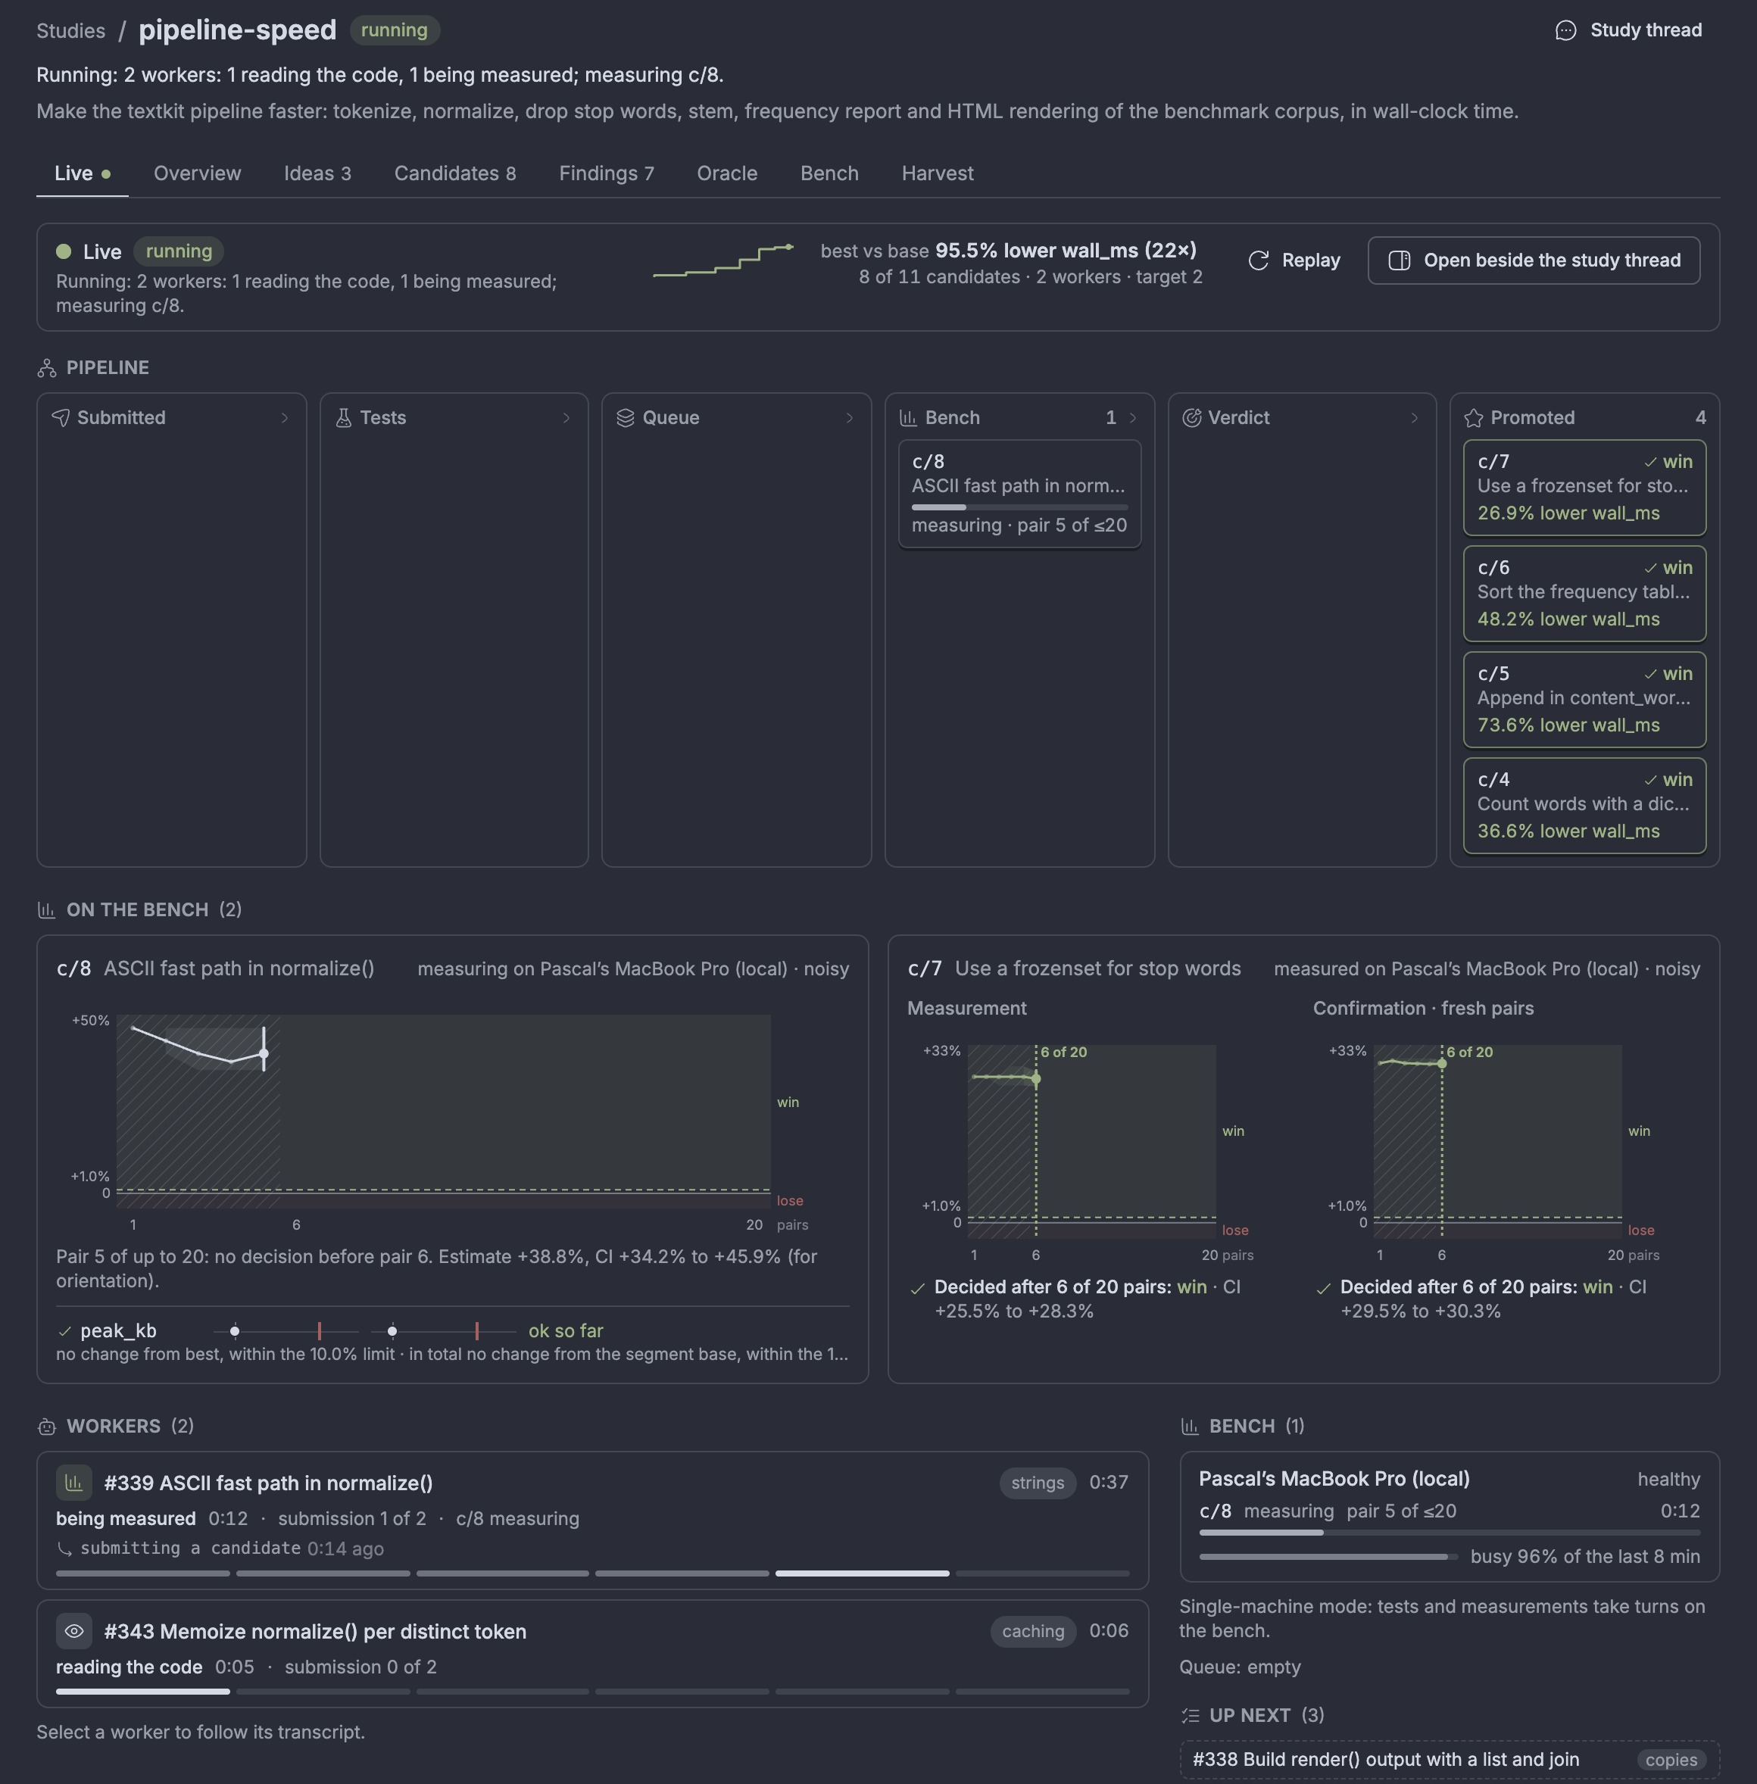
Task: Expand the Queue stage chevron
Action: click(x=850, y=418)
